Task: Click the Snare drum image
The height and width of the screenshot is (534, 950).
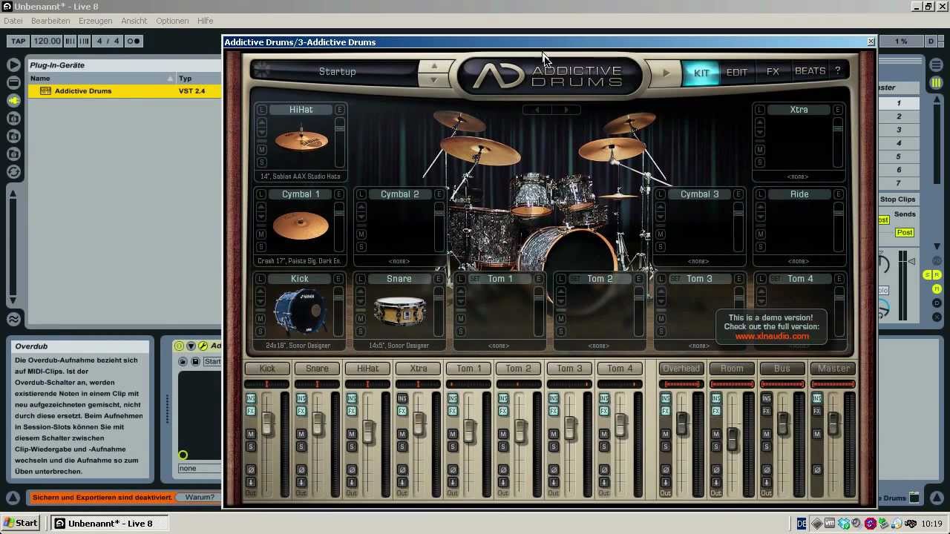Action: pos(400,311)
